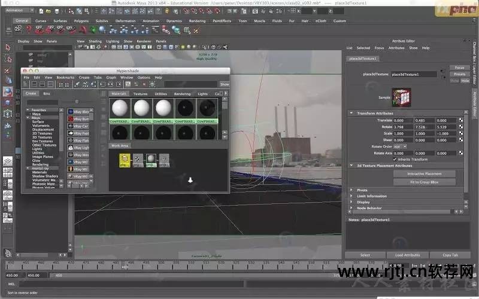
Task: Toggle the Inherits Transform checkbox
Action: click(395, 159)
